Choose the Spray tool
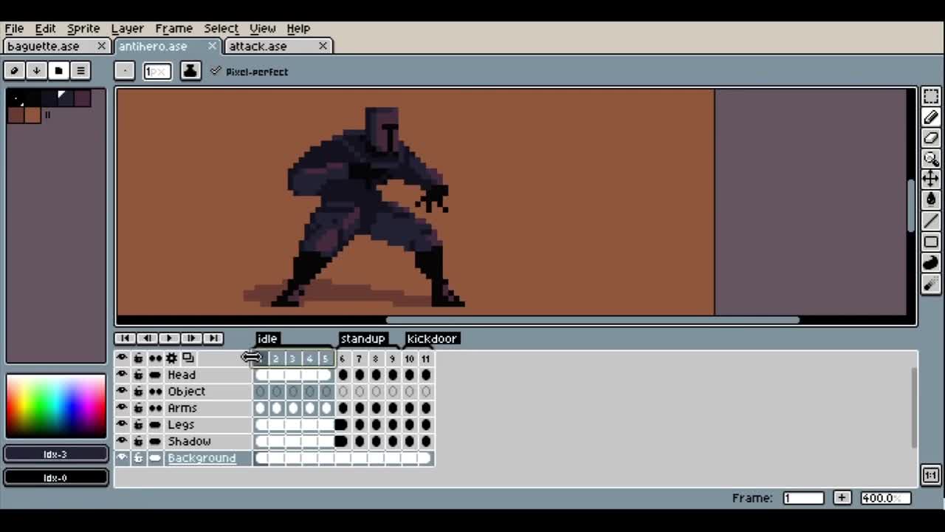Viewport: 945px width, 532px height. point(930,284)
